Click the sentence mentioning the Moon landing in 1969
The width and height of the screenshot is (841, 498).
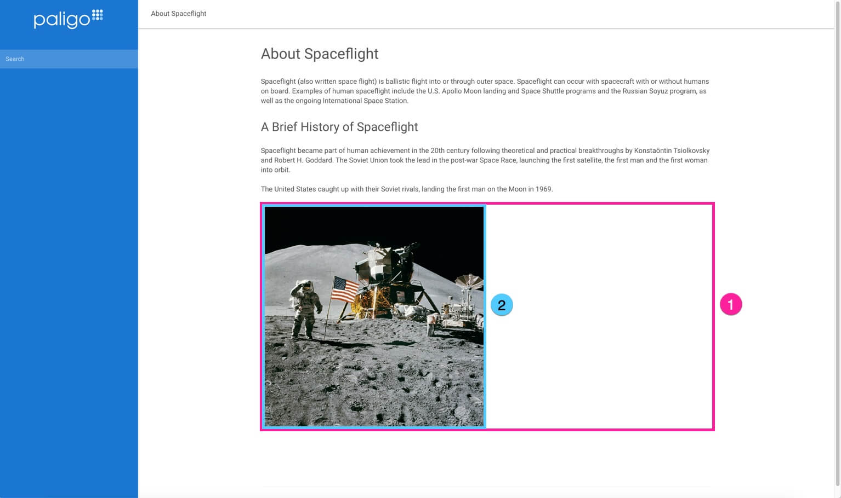click(406, 189)
